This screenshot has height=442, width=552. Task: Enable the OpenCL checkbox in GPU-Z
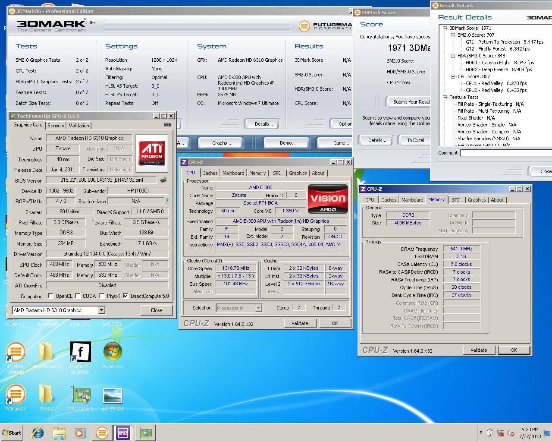[51, 296]
